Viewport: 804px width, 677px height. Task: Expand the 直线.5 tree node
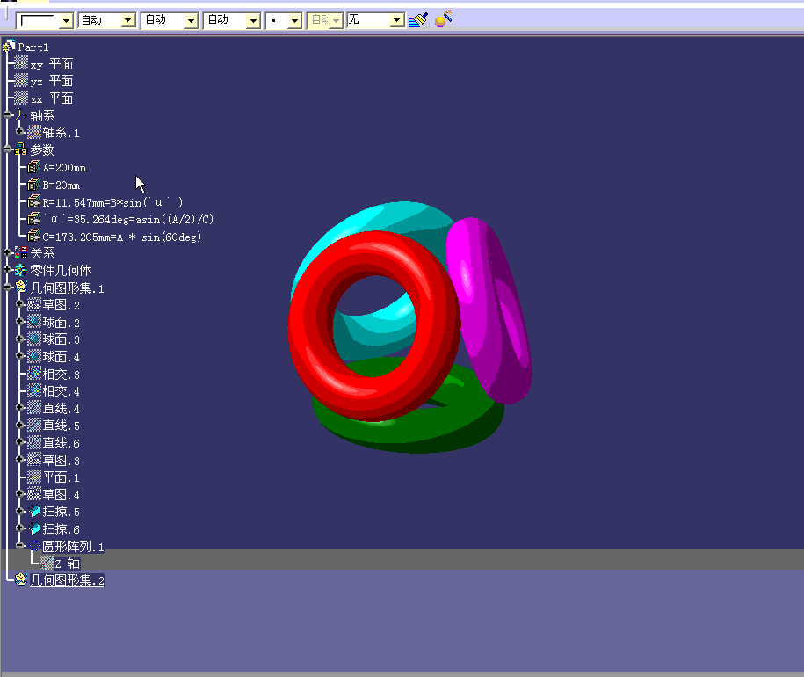pyautogui.click(x=20, y=425)
